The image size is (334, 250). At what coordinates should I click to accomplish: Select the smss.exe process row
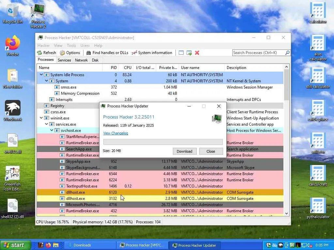pos(160,87)
